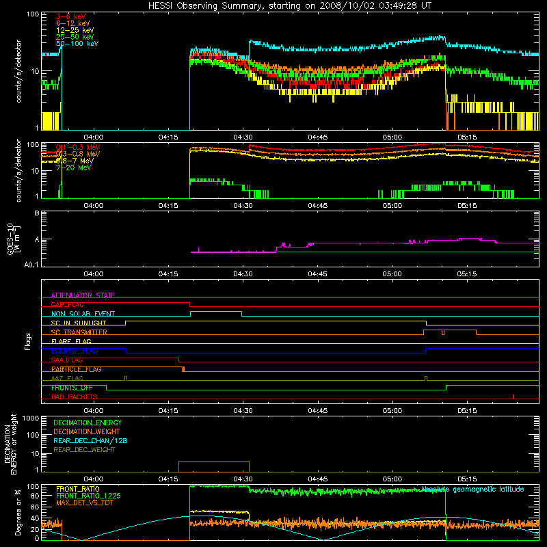Click the blue ECLIPSE_FLAG label
The width and height of the screenshot is (547, 547).
75,351
